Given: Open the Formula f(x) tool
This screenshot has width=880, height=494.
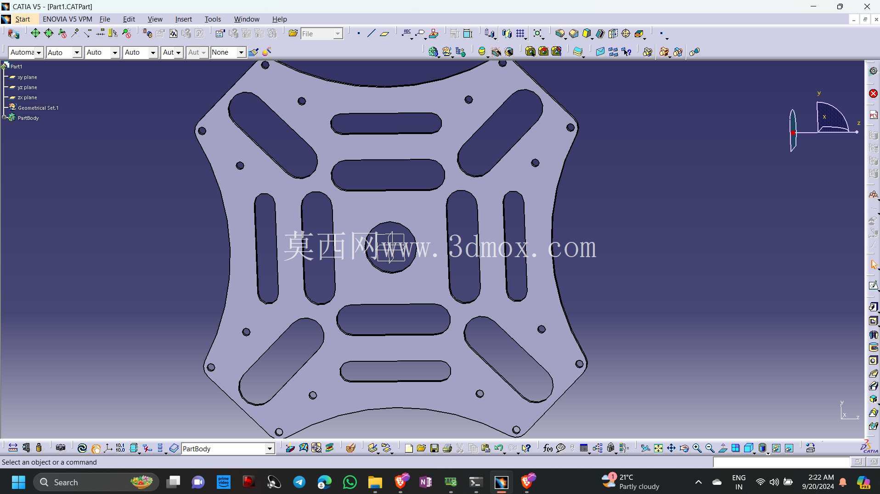Looking at the screenshot, I should click(x=547, y=448).
